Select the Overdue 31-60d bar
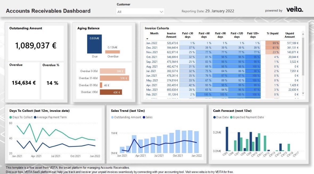Screen dimensions: 314x174 [114, 78]
